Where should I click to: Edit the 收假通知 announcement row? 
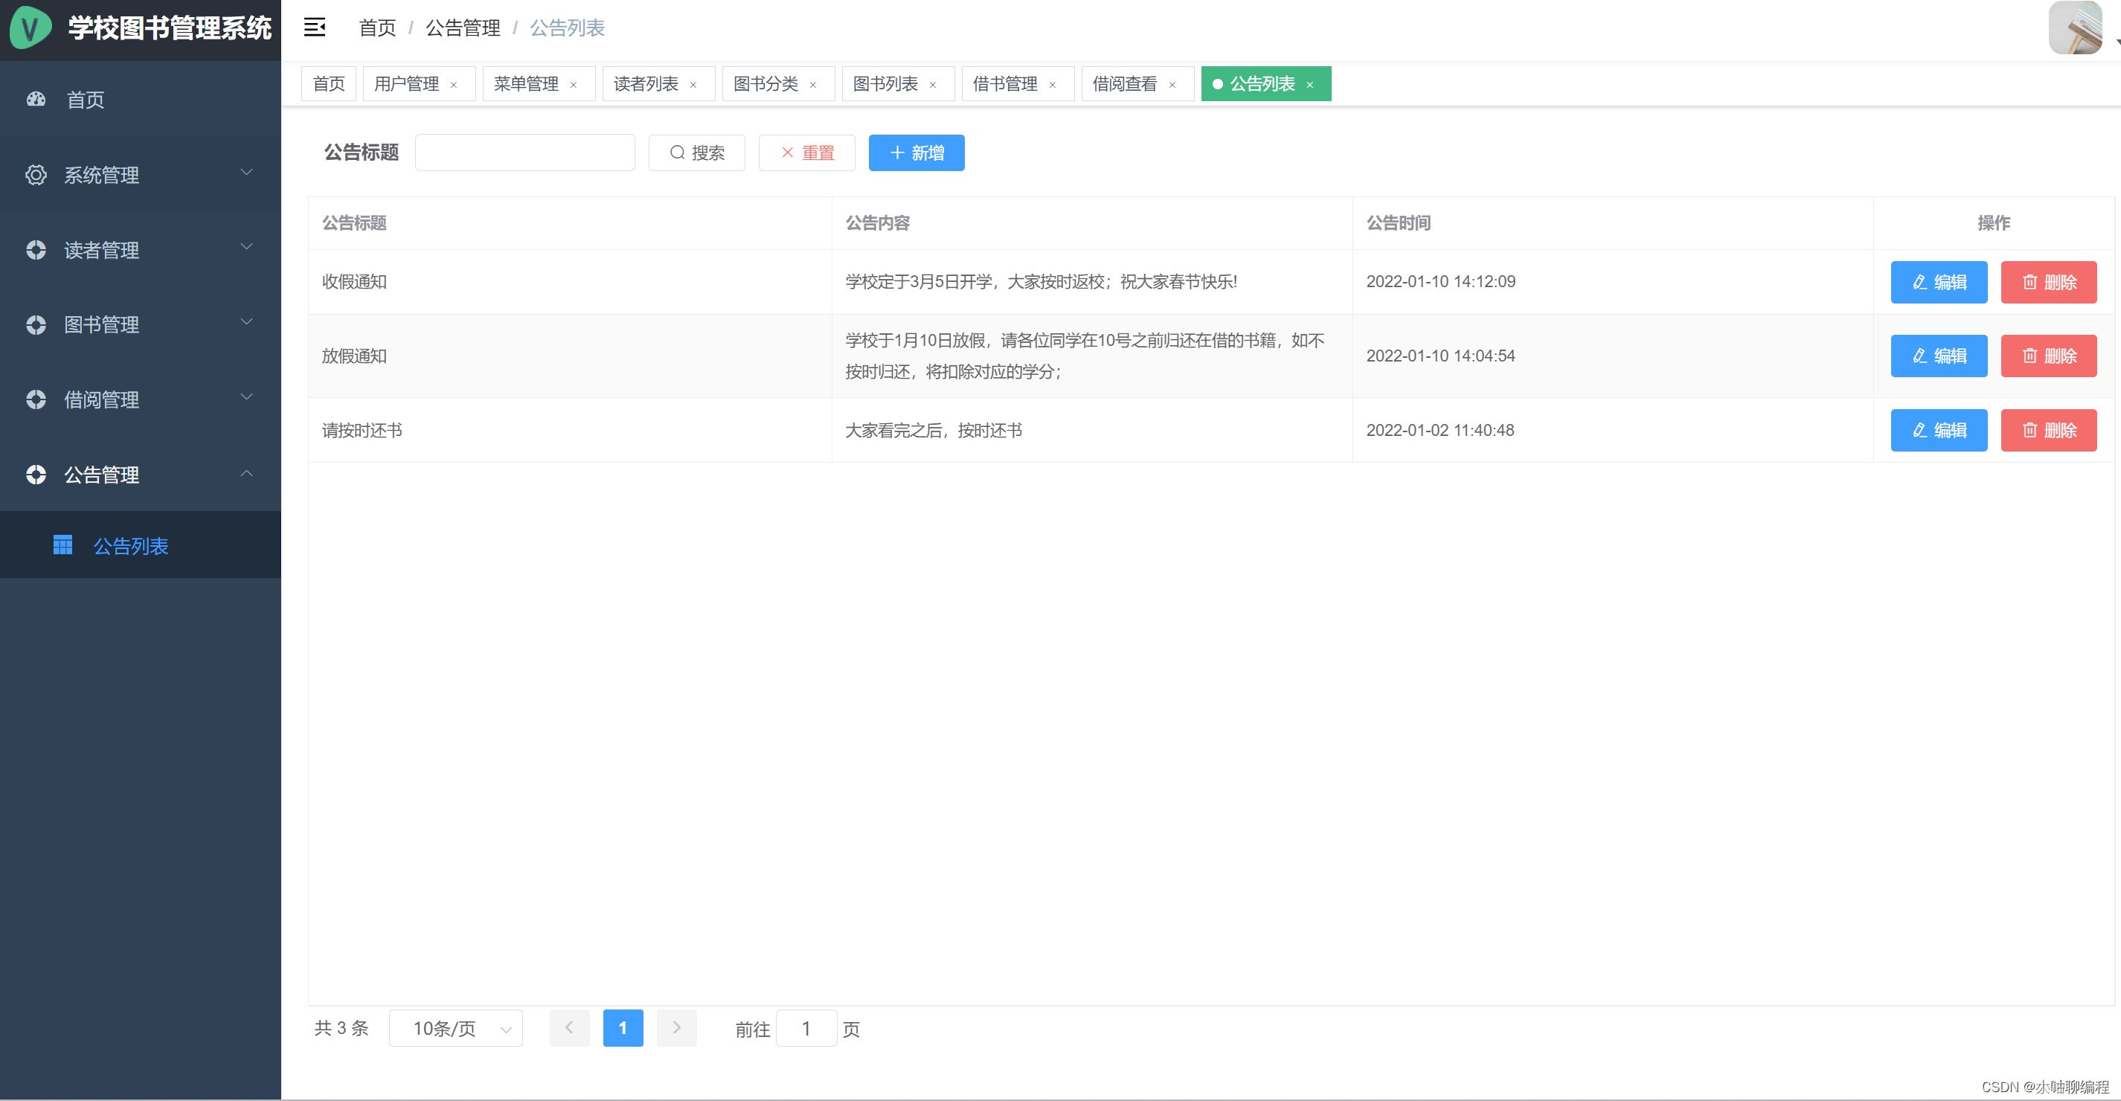coord(1938,283)
